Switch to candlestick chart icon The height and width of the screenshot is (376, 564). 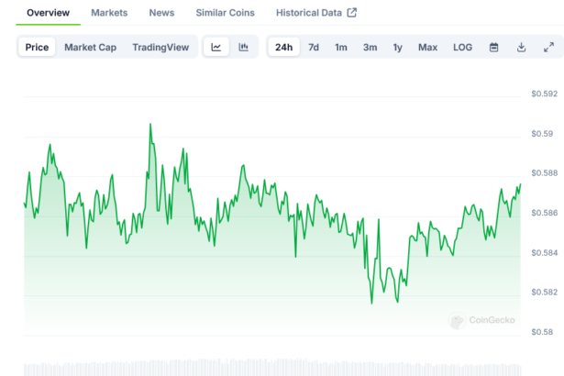(x=244, y=47)
